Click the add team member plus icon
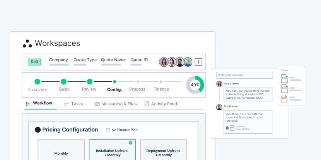The image size is (321, 160). pos(198,62)
